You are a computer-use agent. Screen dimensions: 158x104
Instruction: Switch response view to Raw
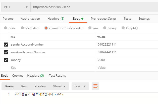click(x=24, y=86)
